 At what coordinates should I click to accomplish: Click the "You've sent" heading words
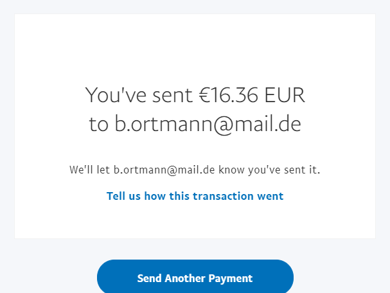coord(137,95)
